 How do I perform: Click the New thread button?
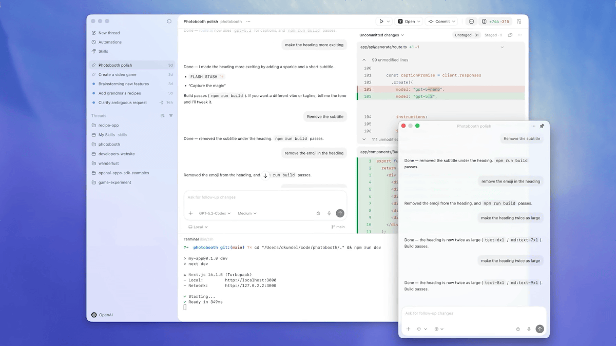[x=109, y=33]
